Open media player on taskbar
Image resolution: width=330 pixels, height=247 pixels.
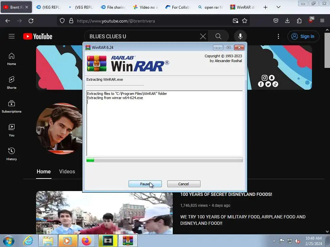pyautogui.click(x=68, y=241)
